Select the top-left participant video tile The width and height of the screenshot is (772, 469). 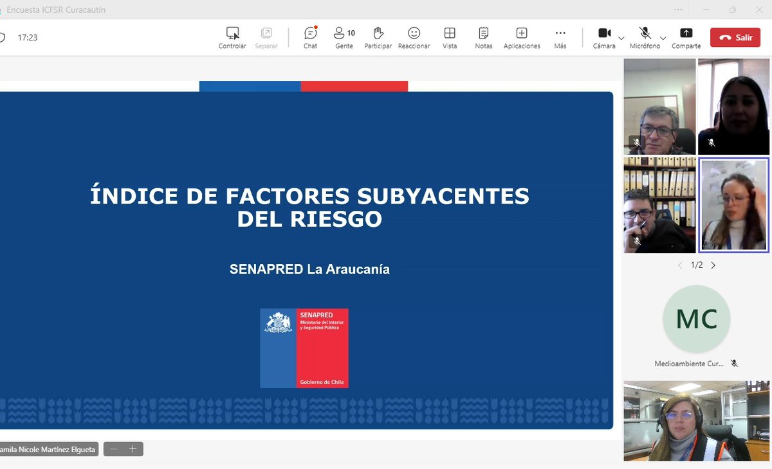[659, 107]
